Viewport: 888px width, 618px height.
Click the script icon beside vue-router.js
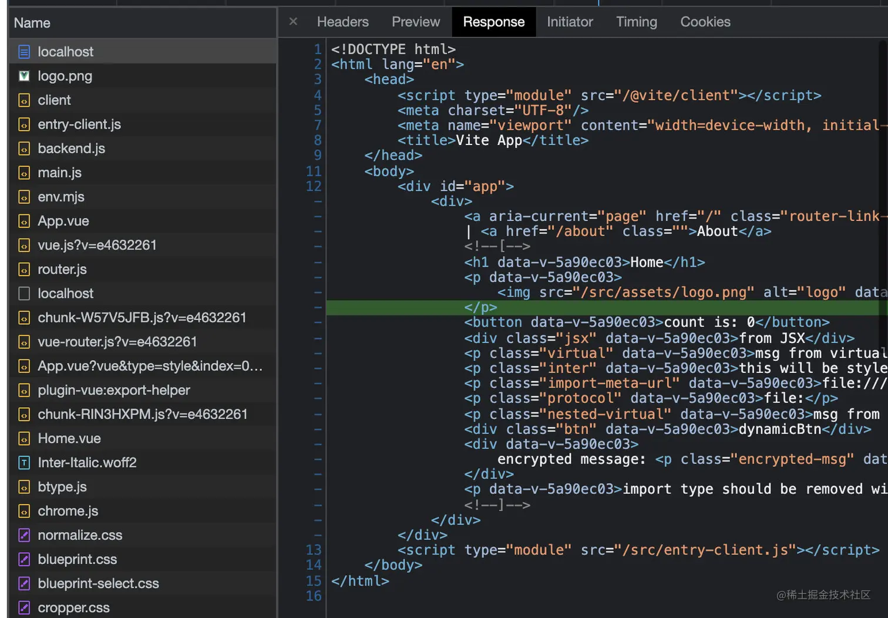[x=24, y=342]
